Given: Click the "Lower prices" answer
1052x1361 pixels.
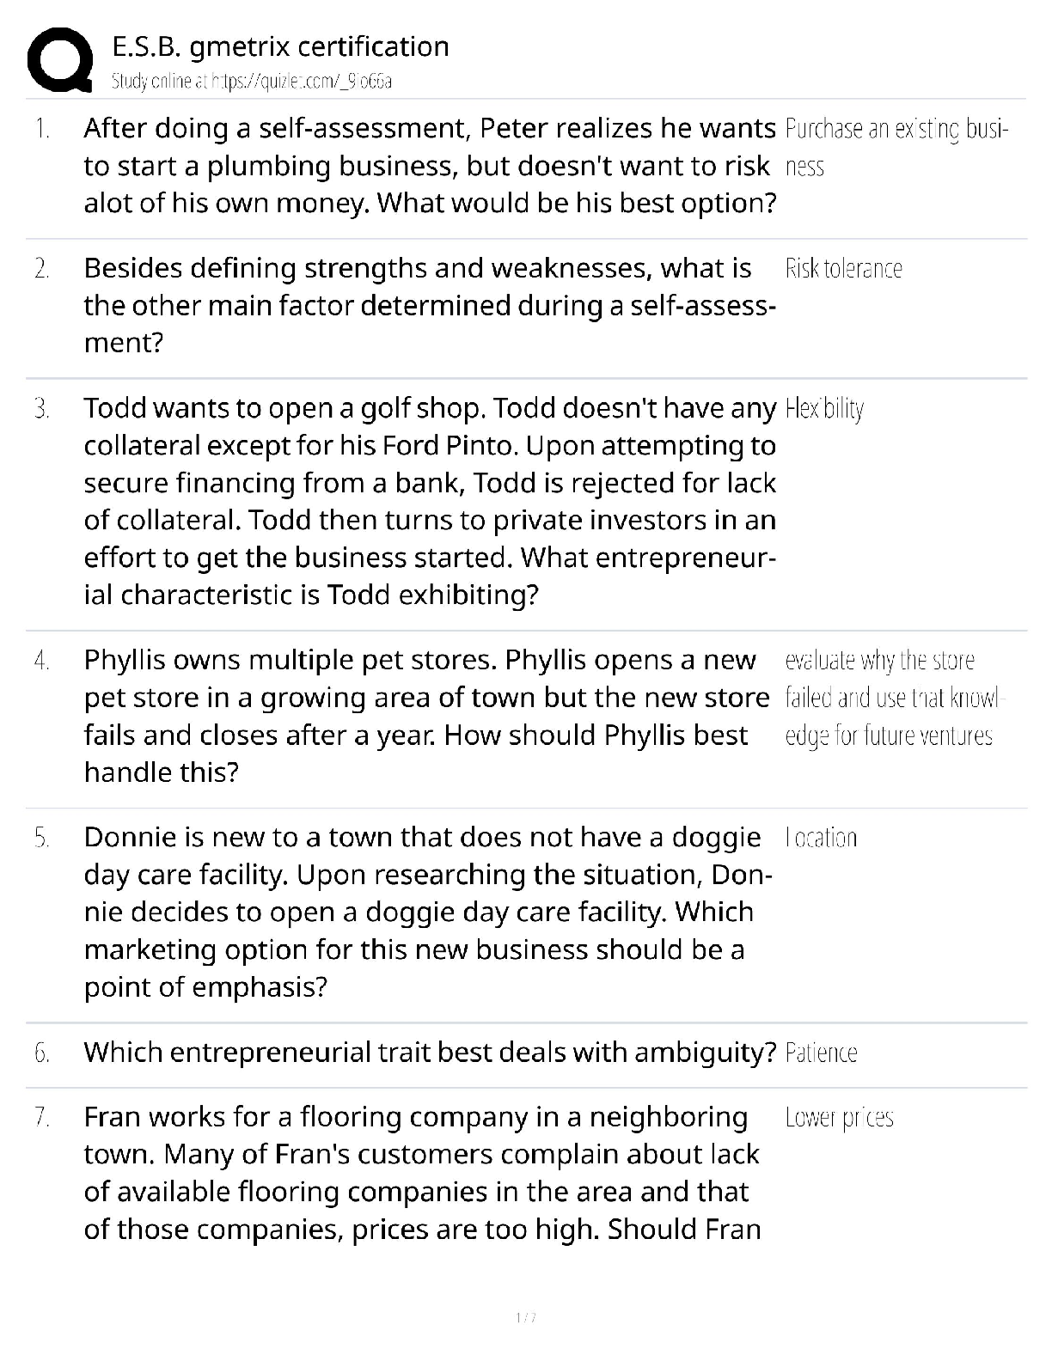Looking at the screenshot, I should (839, 1118).
